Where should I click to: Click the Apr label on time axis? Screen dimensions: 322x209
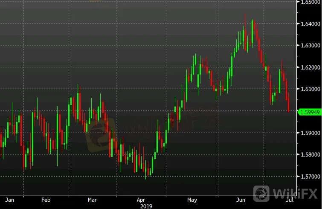(141, 200)
